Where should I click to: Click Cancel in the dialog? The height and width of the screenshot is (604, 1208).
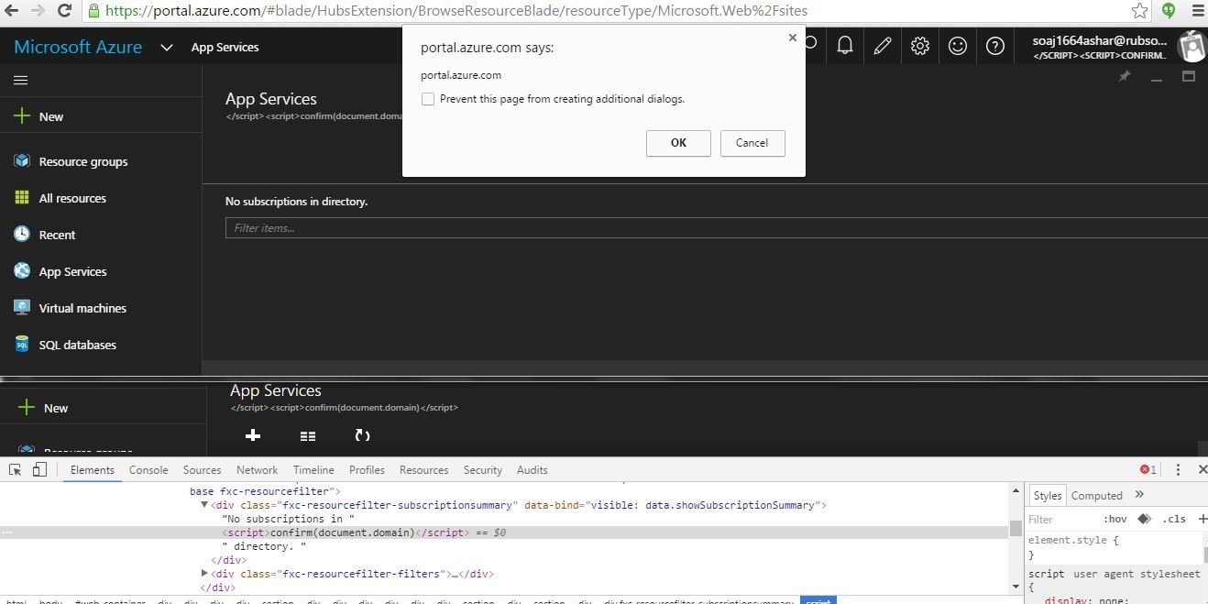tap(752, 142)
